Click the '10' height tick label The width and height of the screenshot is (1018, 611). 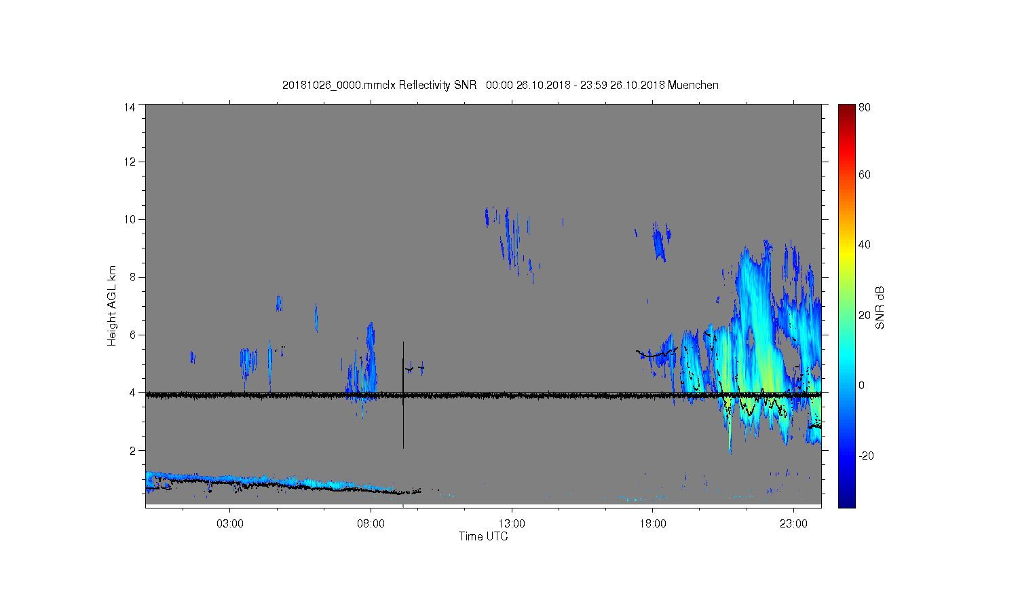click(x=129, y=219)
